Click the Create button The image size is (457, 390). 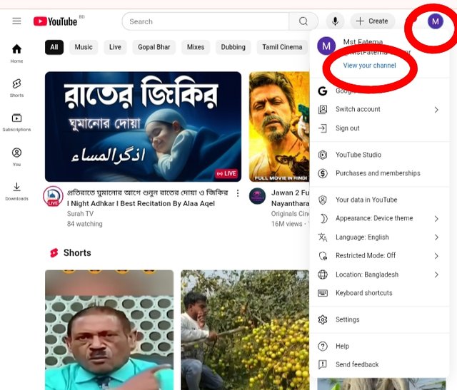tap(373, 21)
